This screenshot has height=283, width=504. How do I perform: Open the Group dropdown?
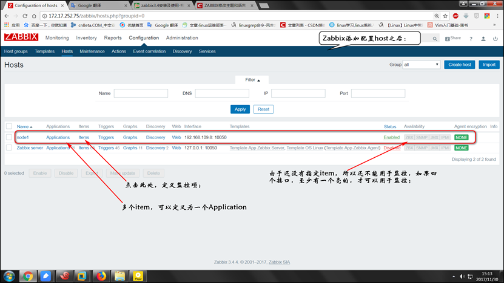421,65
